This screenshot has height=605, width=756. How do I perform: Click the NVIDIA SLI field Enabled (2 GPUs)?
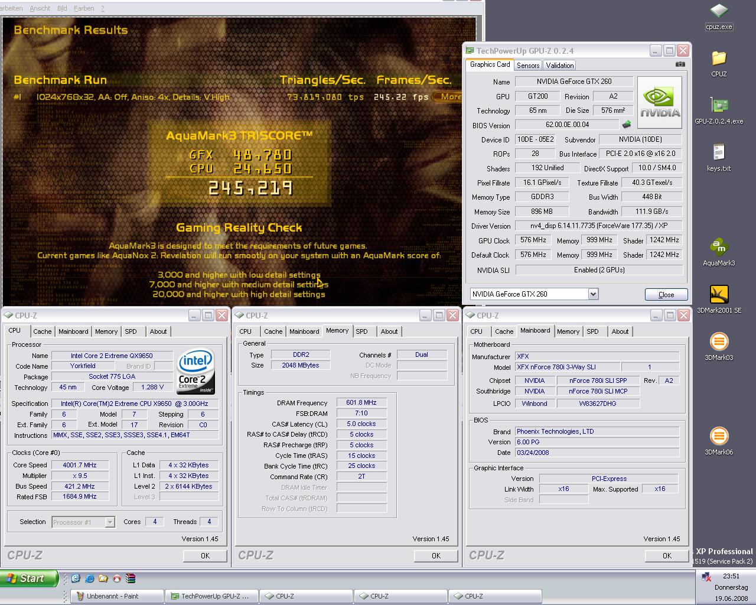599,270
